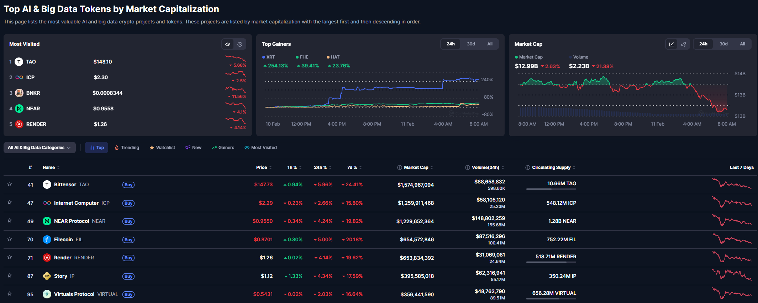The image size is (758, 303).
Task: Toggle the watchlist star for NEAR Protocol
Action: point(10,221)
